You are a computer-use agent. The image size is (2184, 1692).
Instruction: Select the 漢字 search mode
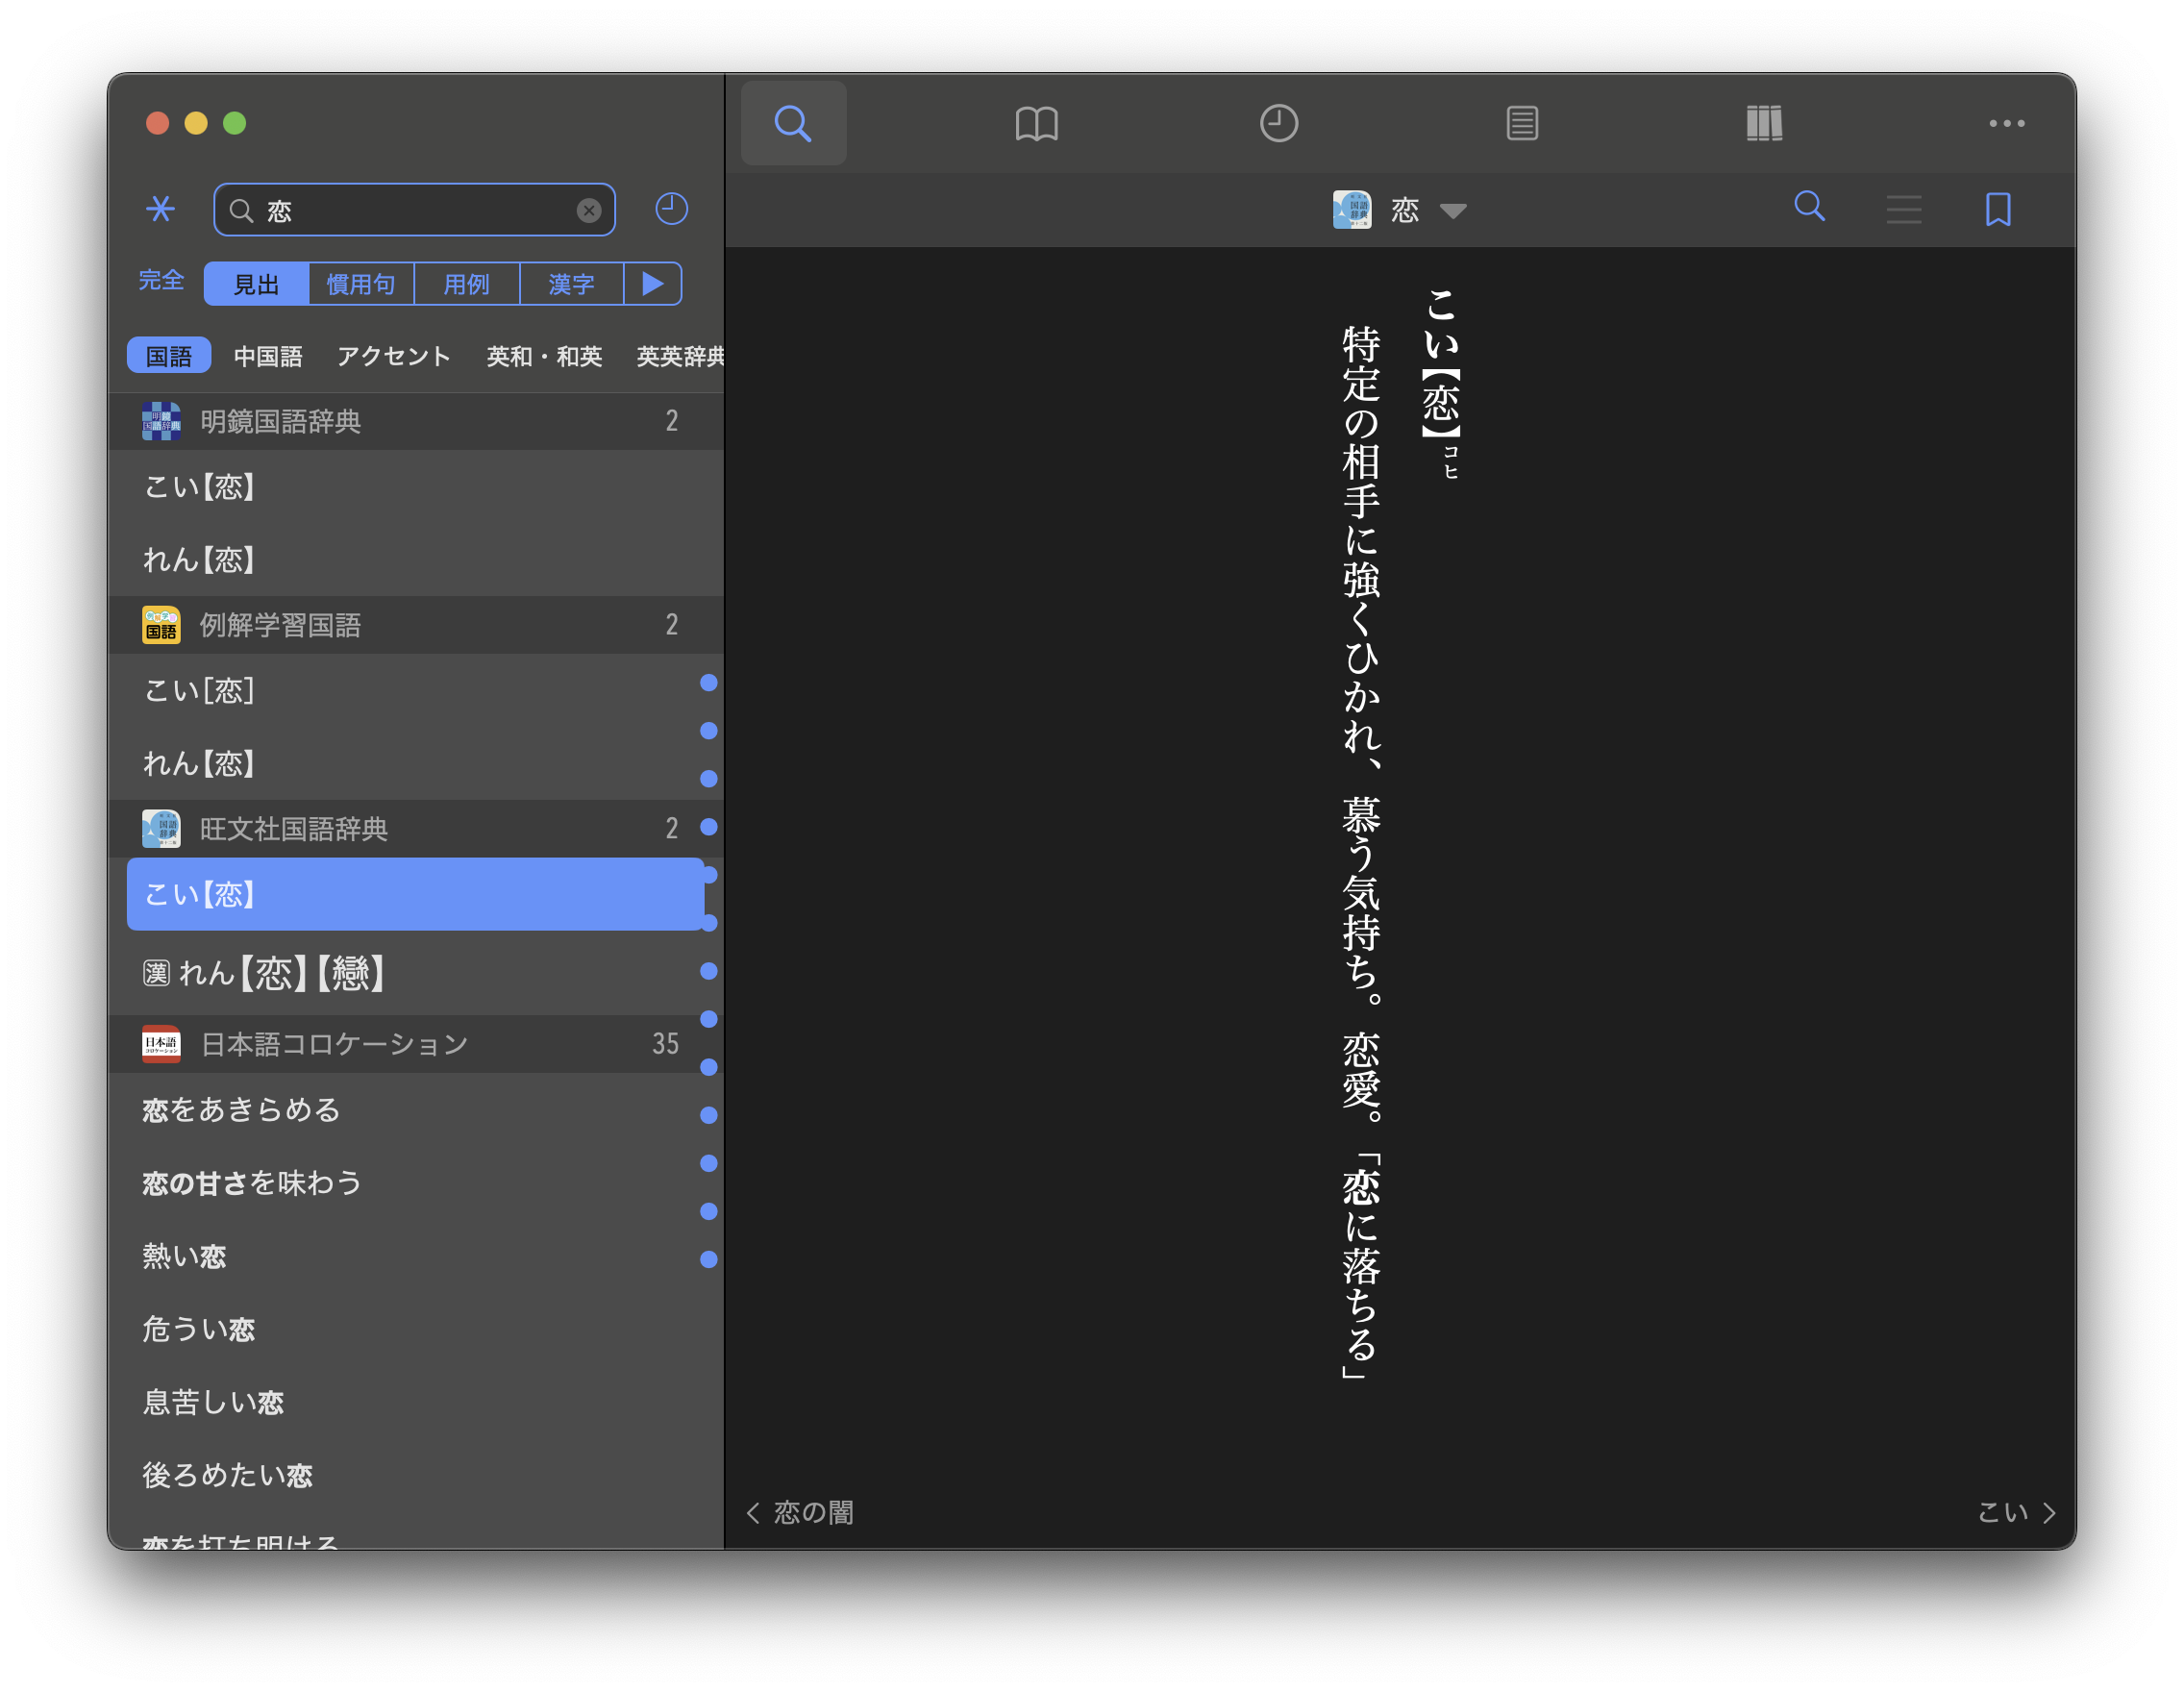571,284
